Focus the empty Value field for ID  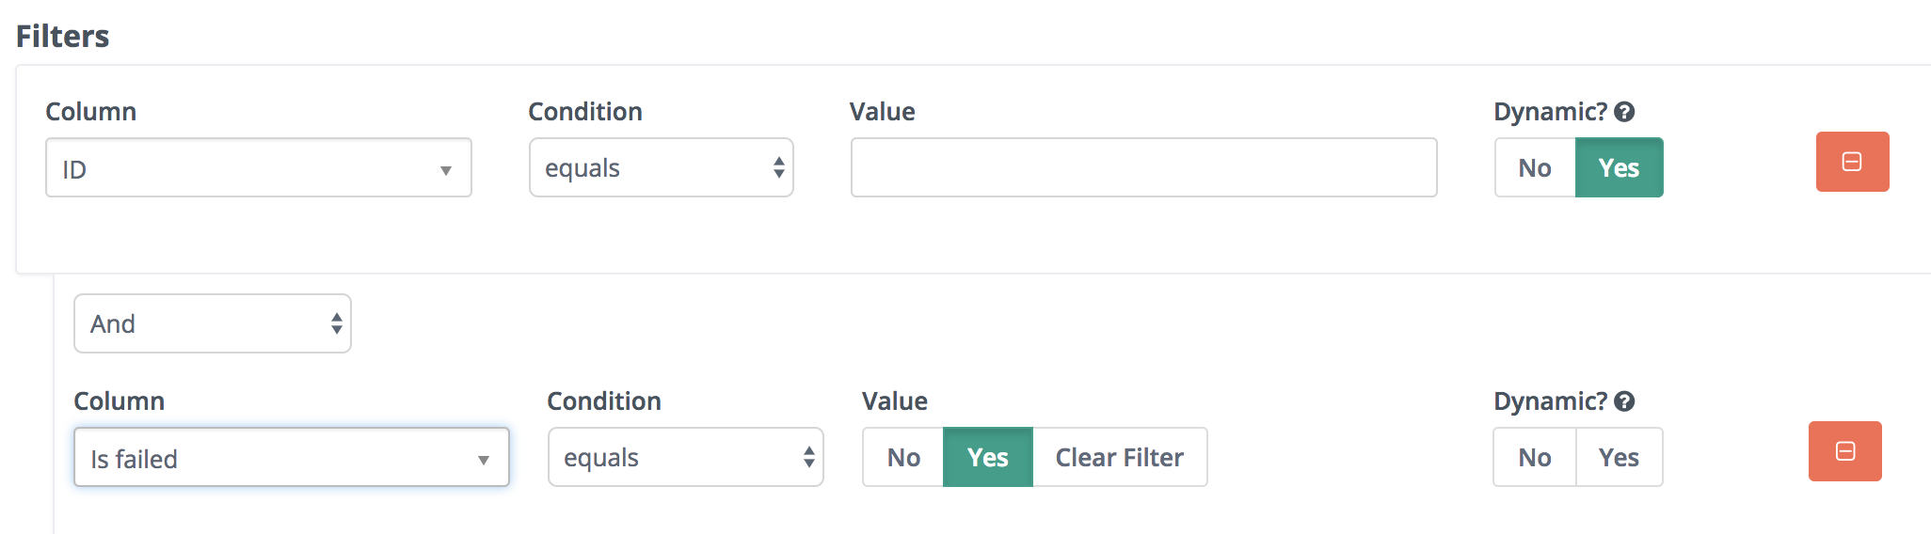click(x=1144, y=167)
